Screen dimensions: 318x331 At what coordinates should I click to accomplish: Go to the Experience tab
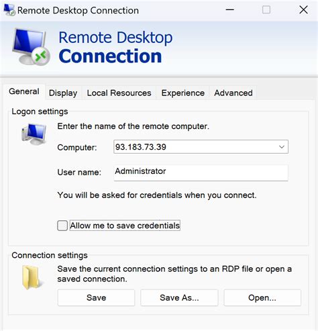coord(183,93)
